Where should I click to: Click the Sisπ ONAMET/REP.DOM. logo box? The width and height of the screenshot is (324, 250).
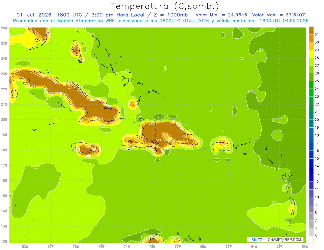coord(275,239)
